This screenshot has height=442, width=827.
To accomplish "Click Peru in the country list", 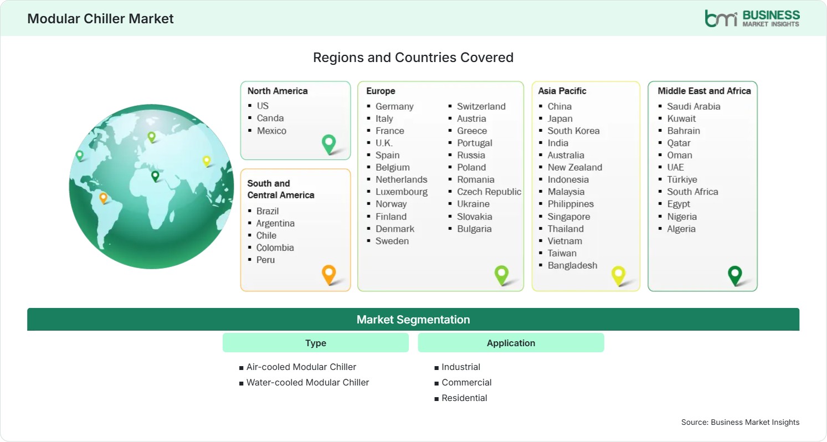I will [265, 260].
